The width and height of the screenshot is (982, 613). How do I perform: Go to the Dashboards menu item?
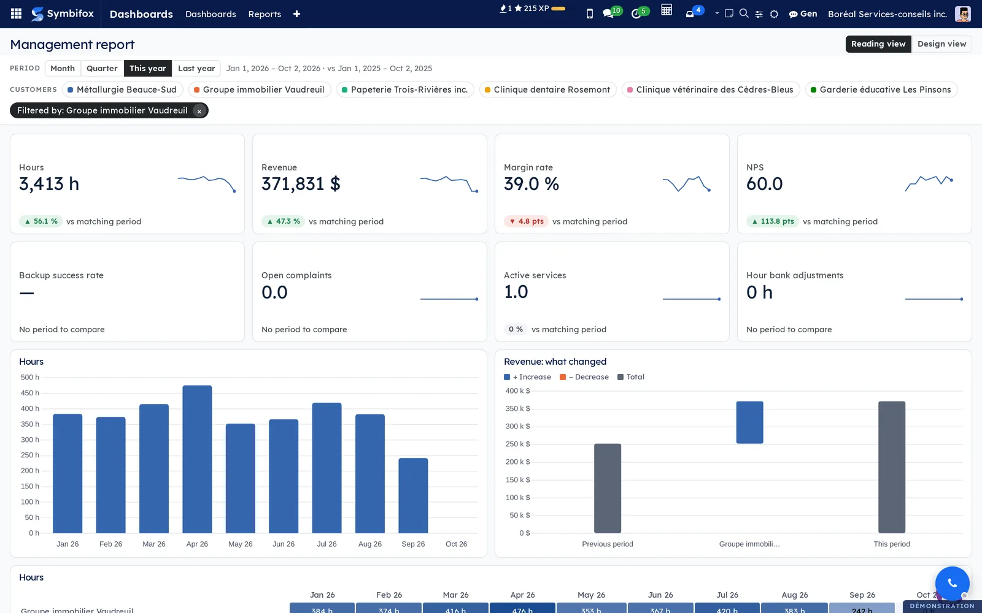211,14
